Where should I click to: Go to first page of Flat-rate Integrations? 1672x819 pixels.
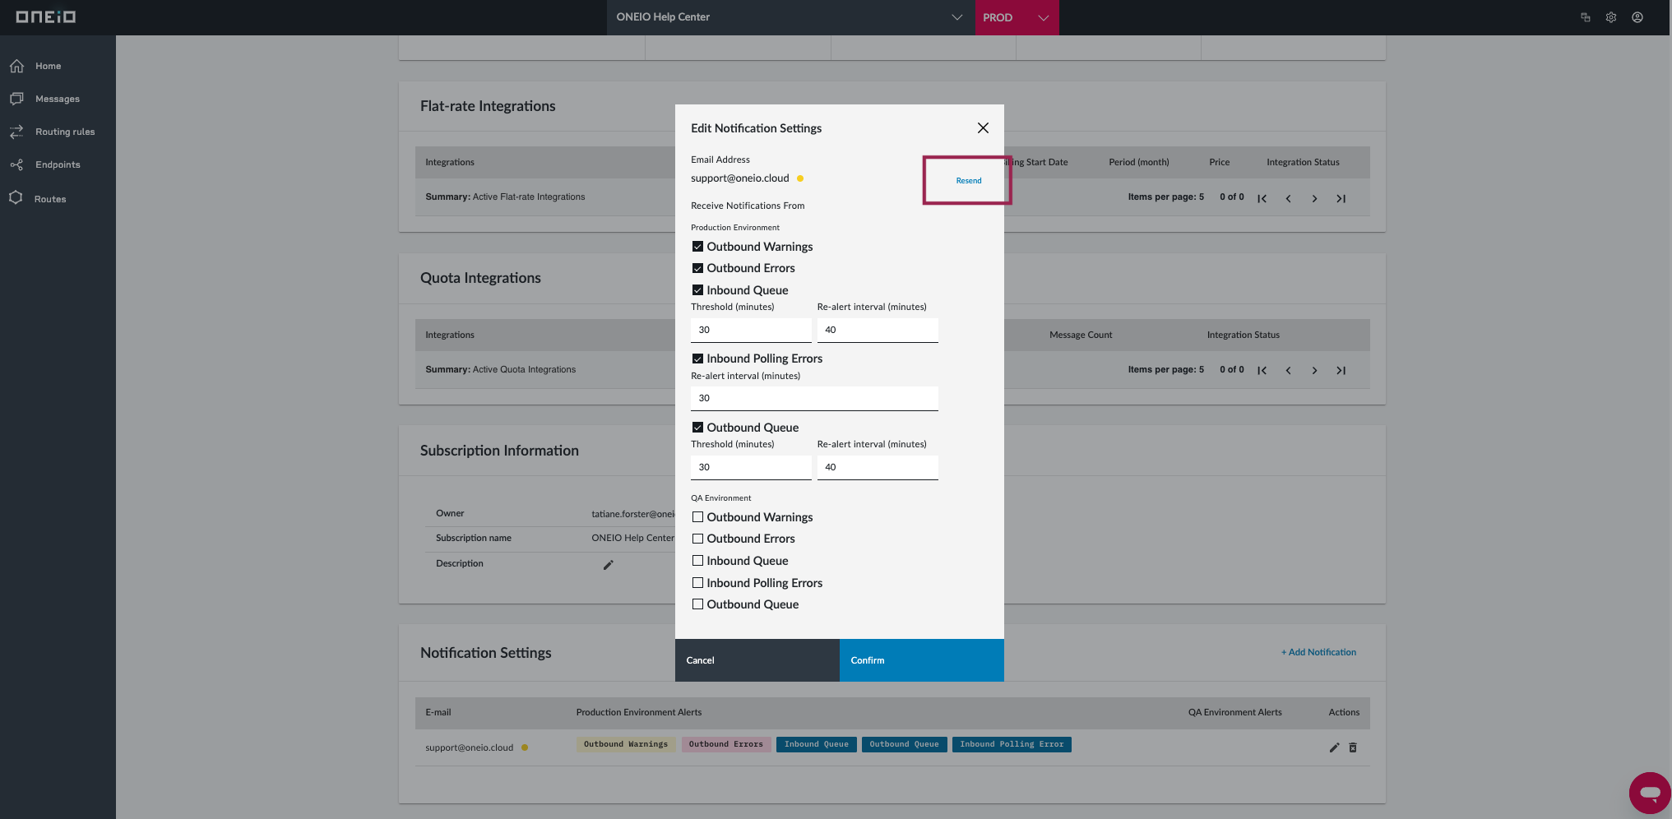pyautogui.click(x=1262, y=198)
